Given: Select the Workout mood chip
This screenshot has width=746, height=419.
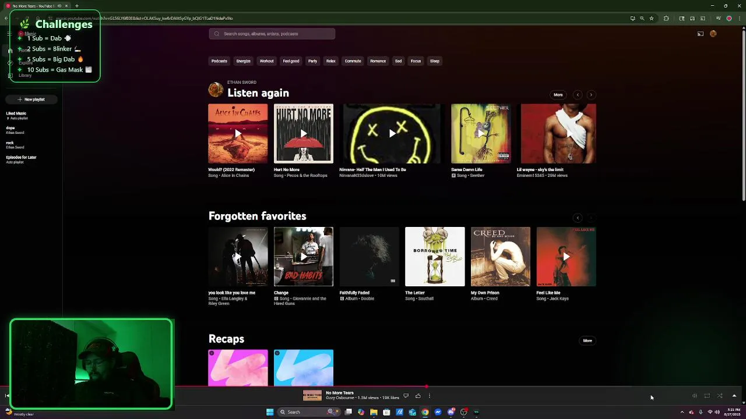Looking at the screenshot, I should [266, 61].
